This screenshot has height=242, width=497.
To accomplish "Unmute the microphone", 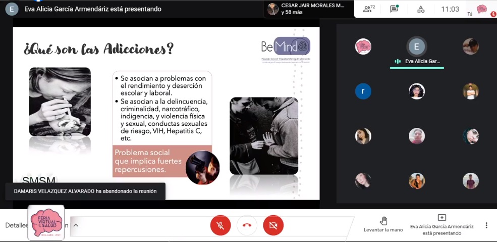I will (x=220, y=225).
